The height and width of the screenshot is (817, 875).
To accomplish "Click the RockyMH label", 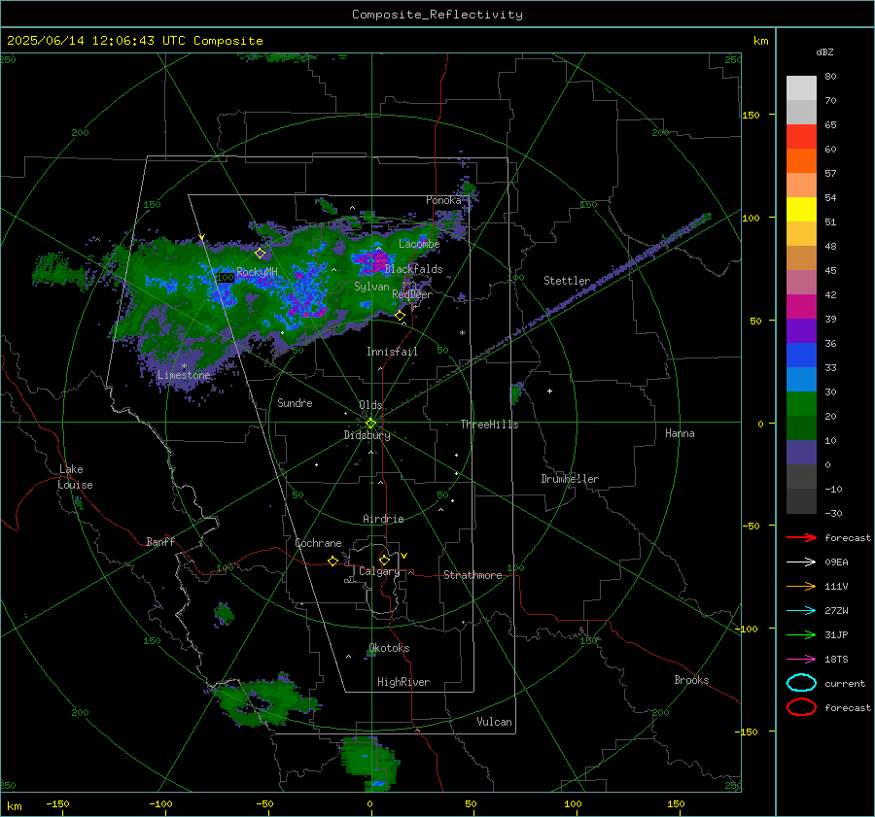I will tap(257, 272).
